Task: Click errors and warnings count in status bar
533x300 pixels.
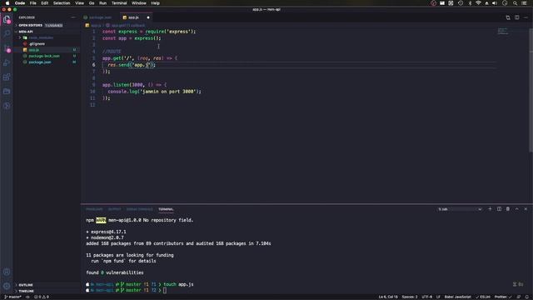Action: [x=42, y=297]
